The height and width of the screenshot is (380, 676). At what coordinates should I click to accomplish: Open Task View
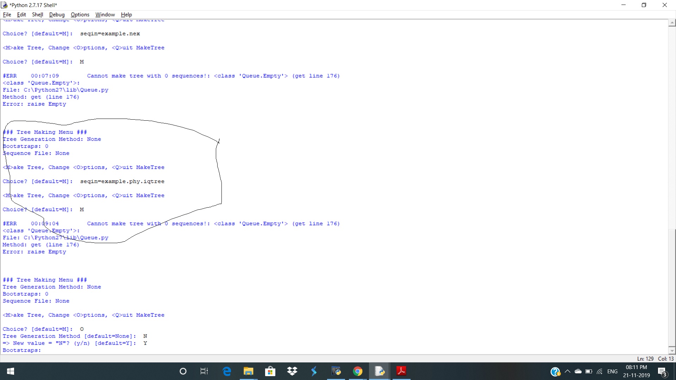click(204, 371)
